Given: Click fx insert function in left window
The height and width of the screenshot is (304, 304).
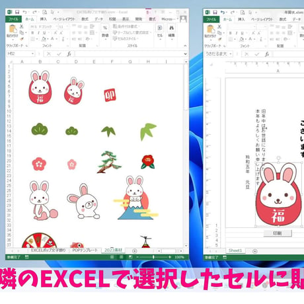Looking at the screenshot, I should click(x=69, y=54).
